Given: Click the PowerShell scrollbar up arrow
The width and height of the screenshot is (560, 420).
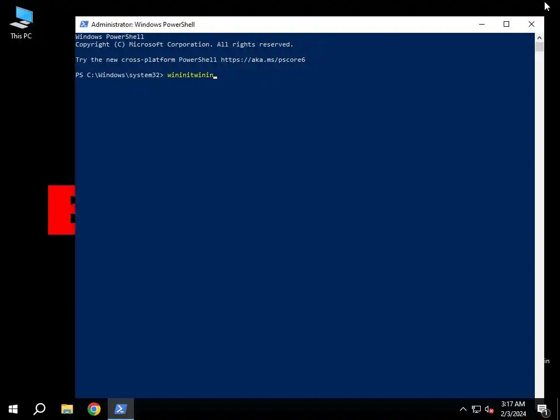Looking at the screenshot, I should pyautogui.click(x=539, y=38).
